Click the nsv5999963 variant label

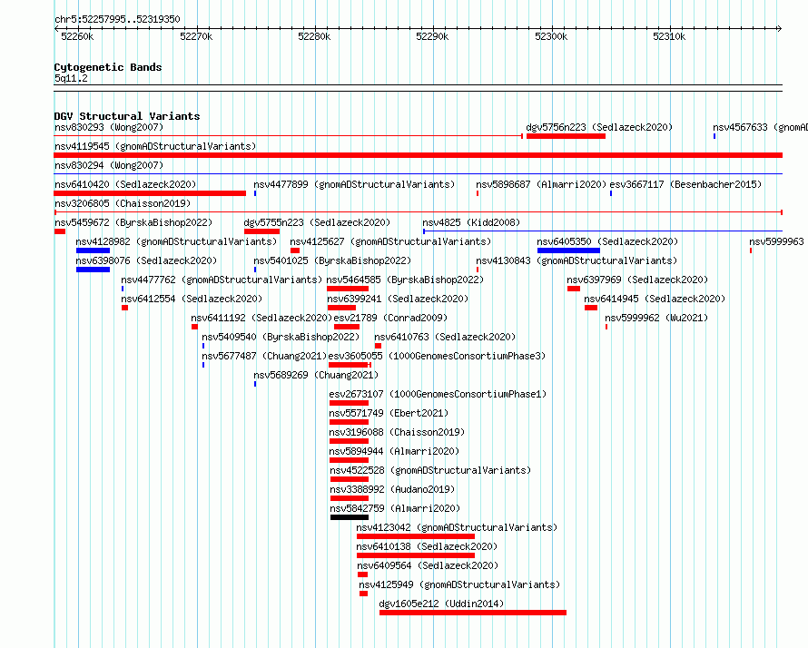pos(778,241)
